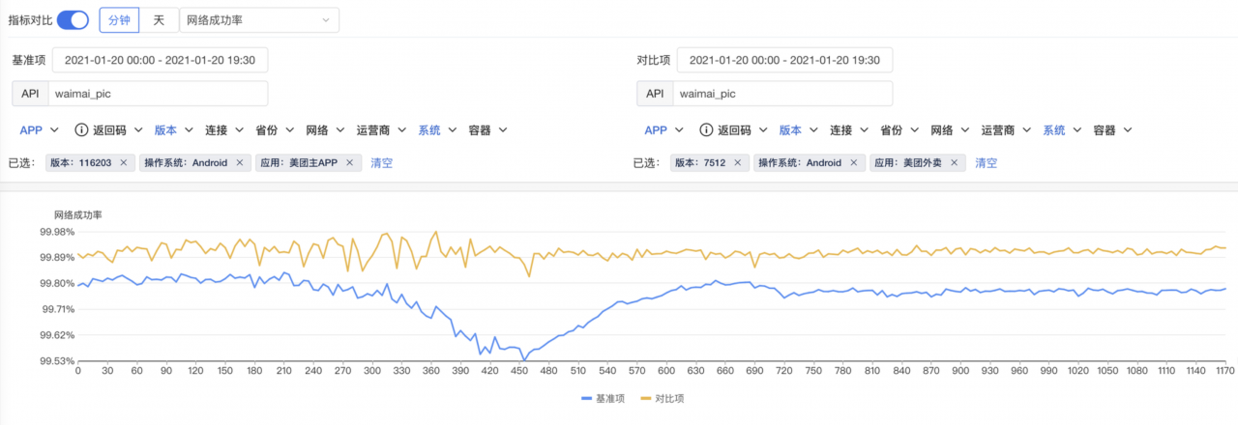Toggle the 指标对比 switch off
The width and height of the screenshot is (1238, 425).
click(73, 20)
